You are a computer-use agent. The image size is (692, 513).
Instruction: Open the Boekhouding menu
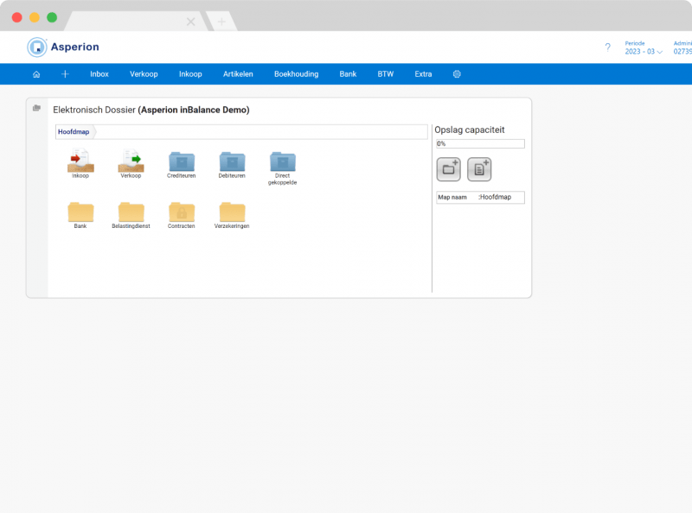pos(296,74)
